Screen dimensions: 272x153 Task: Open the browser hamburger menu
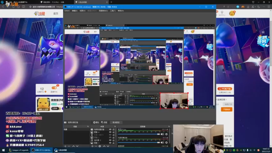[x=269, y=6]
